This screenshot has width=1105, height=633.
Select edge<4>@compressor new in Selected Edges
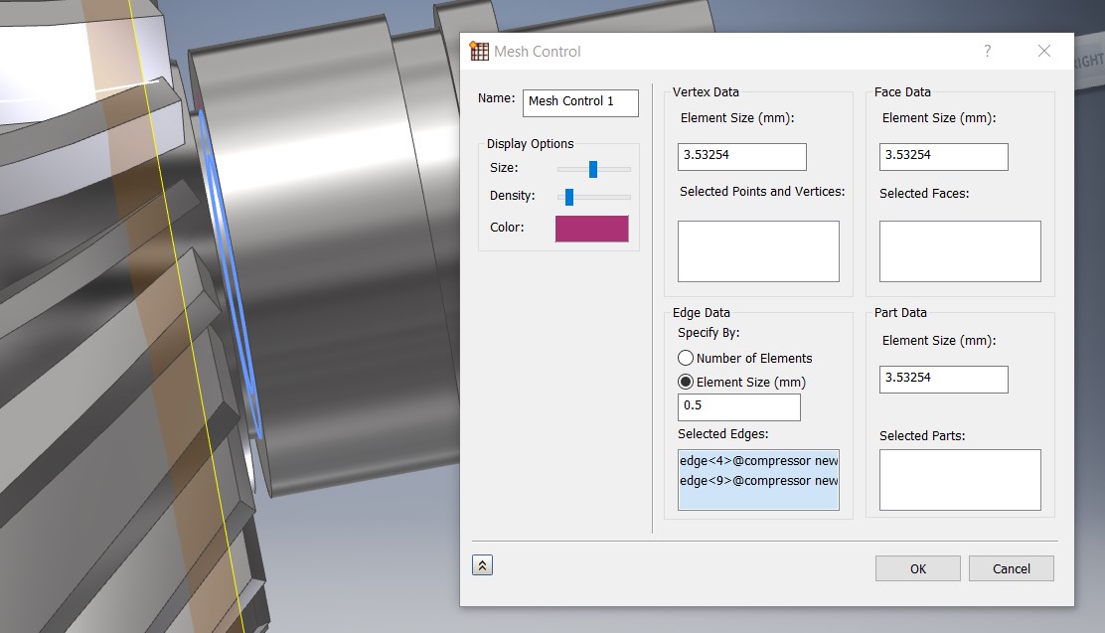[758, 460]
